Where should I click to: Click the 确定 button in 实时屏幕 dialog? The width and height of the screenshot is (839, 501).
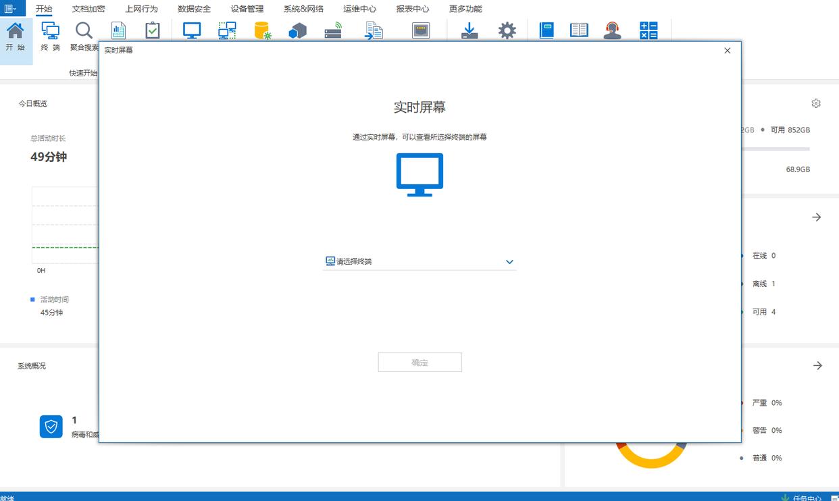click(419, 363)
